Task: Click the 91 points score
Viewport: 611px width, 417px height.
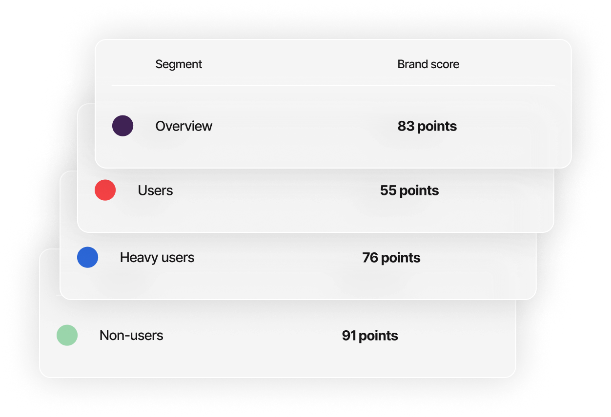Action: [x=370, y=336]
